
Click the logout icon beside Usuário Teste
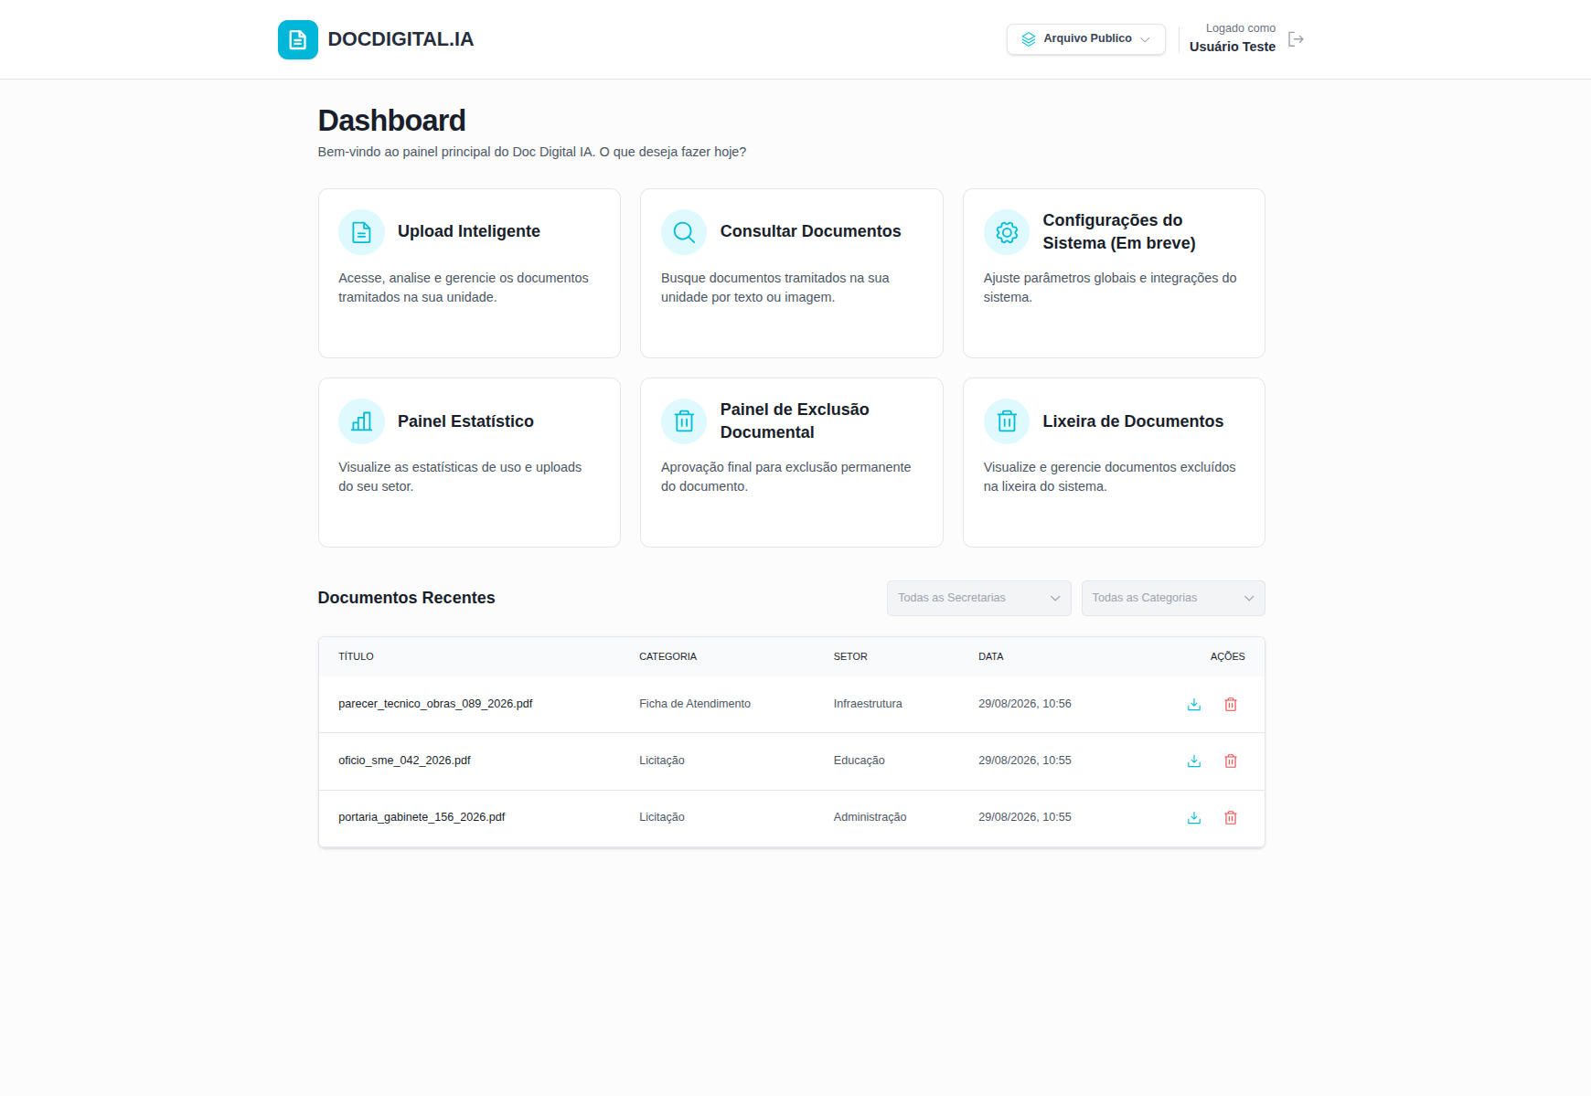tap(1296, 38)
